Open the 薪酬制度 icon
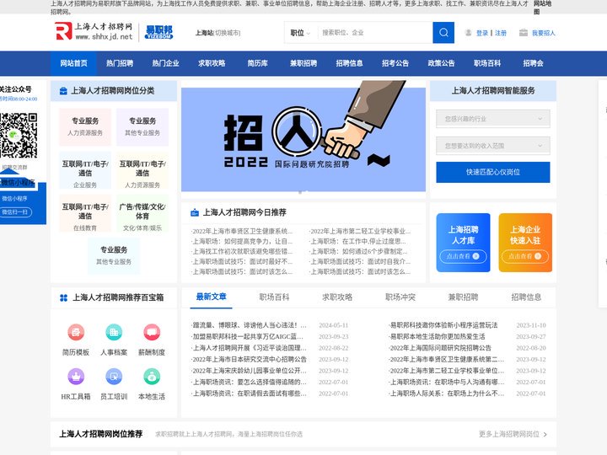This screenshot has height=455, width=607. click(x=152, y=332)
